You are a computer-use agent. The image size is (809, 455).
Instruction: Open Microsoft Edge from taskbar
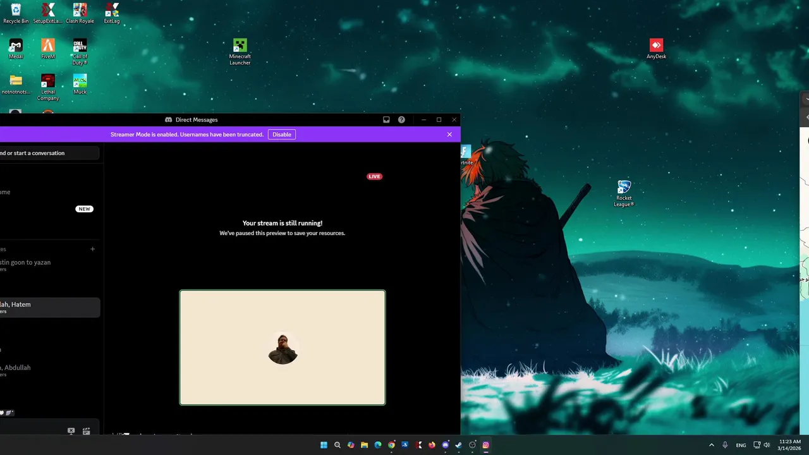click(378, 445)
